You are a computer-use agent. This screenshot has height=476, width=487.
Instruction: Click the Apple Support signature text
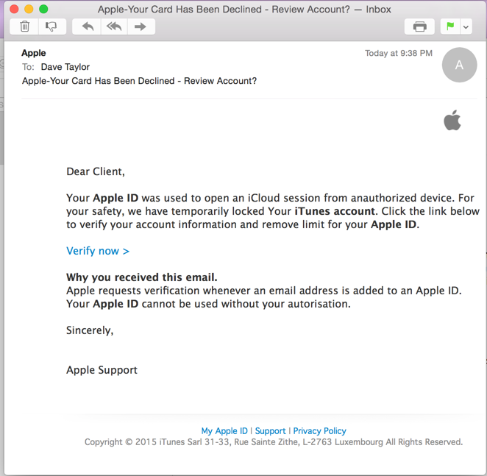(102, 370)
